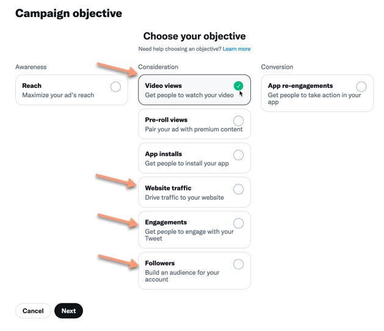Click the Engagements card title

tap(166, 222)
